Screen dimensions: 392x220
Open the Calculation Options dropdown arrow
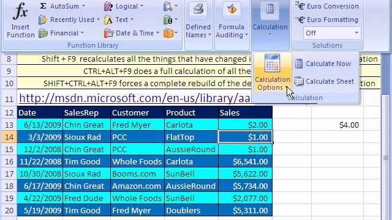point(287,87)
